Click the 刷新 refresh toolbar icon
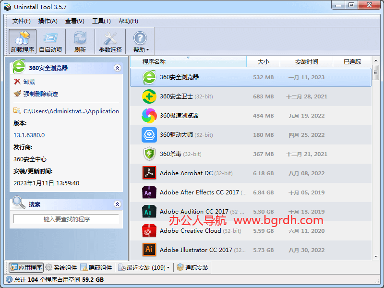This screenshot has height=288, width=384. point(80,41)
